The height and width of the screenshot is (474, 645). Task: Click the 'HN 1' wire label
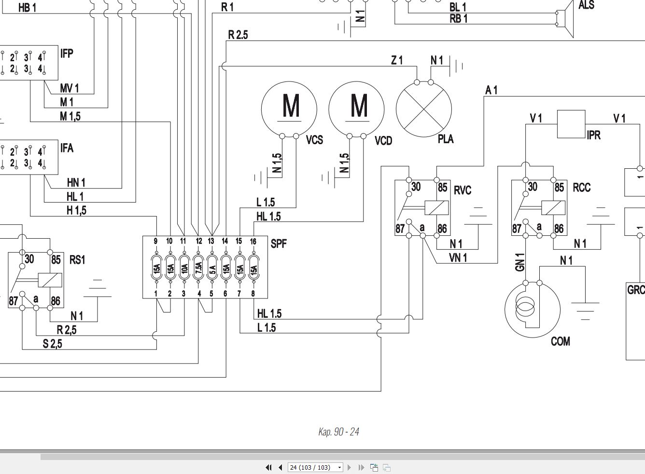point(76,182)
